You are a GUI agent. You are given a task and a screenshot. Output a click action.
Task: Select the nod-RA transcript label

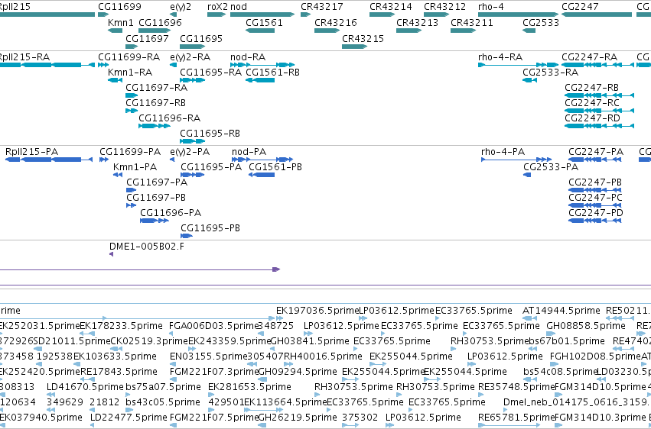pos(248,57)
